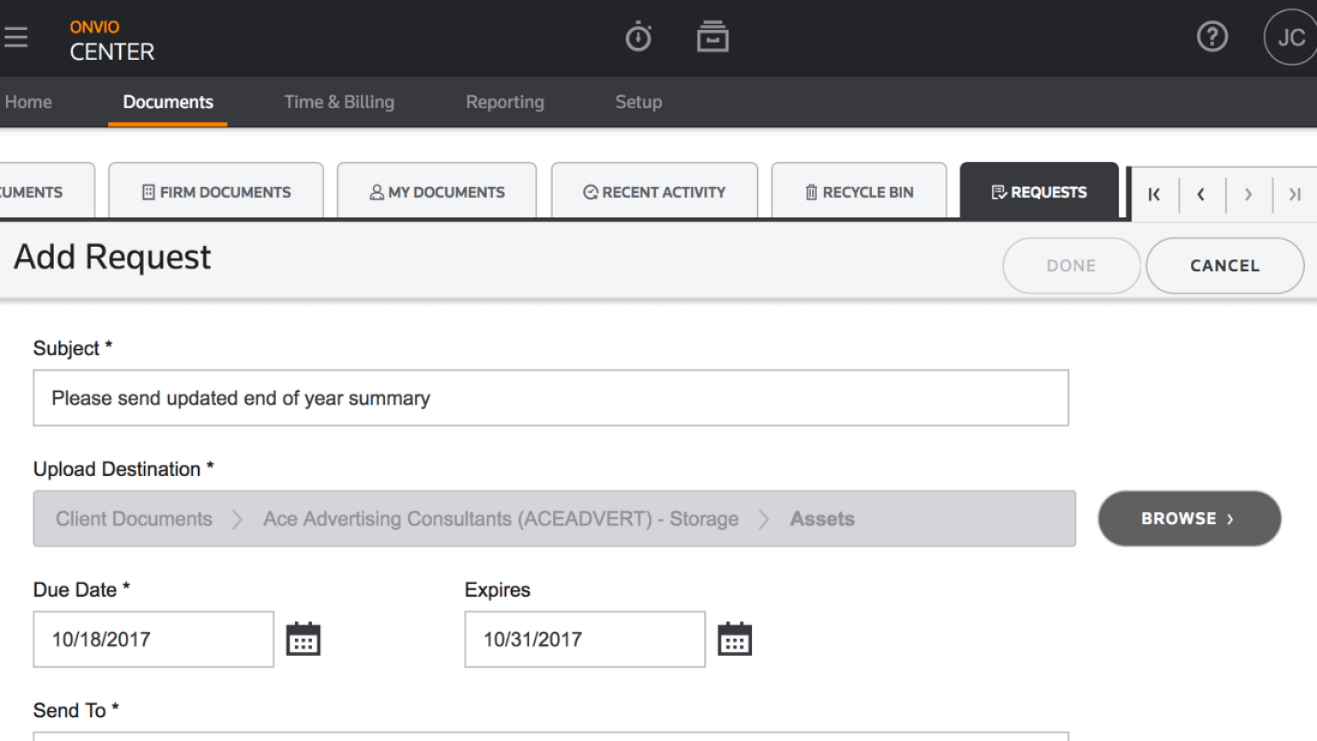The width and height of the screenshot is (1317, 741).
Task: Switch to My Documents via the person icon
Action: pyautogui.click(x=436, y=191)
